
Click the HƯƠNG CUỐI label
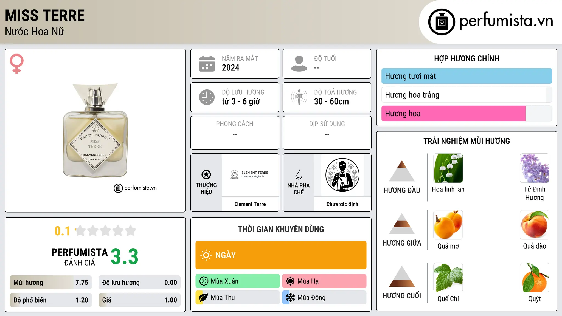(x=402, y=295)
